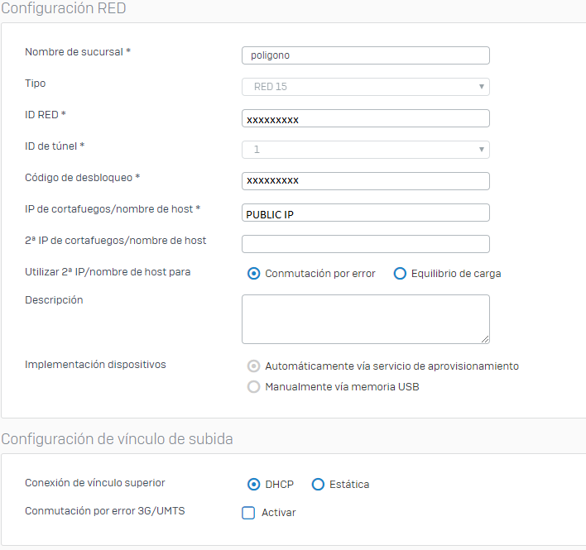Choose the Estática uplink connection option
586x550 pixels.
(318, 485)
